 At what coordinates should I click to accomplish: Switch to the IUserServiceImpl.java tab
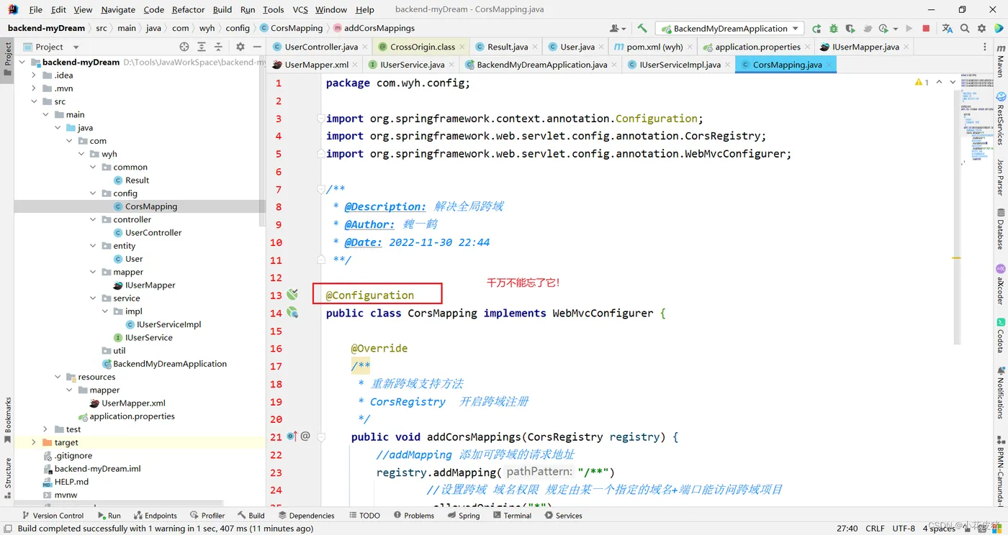click(680, 65)
